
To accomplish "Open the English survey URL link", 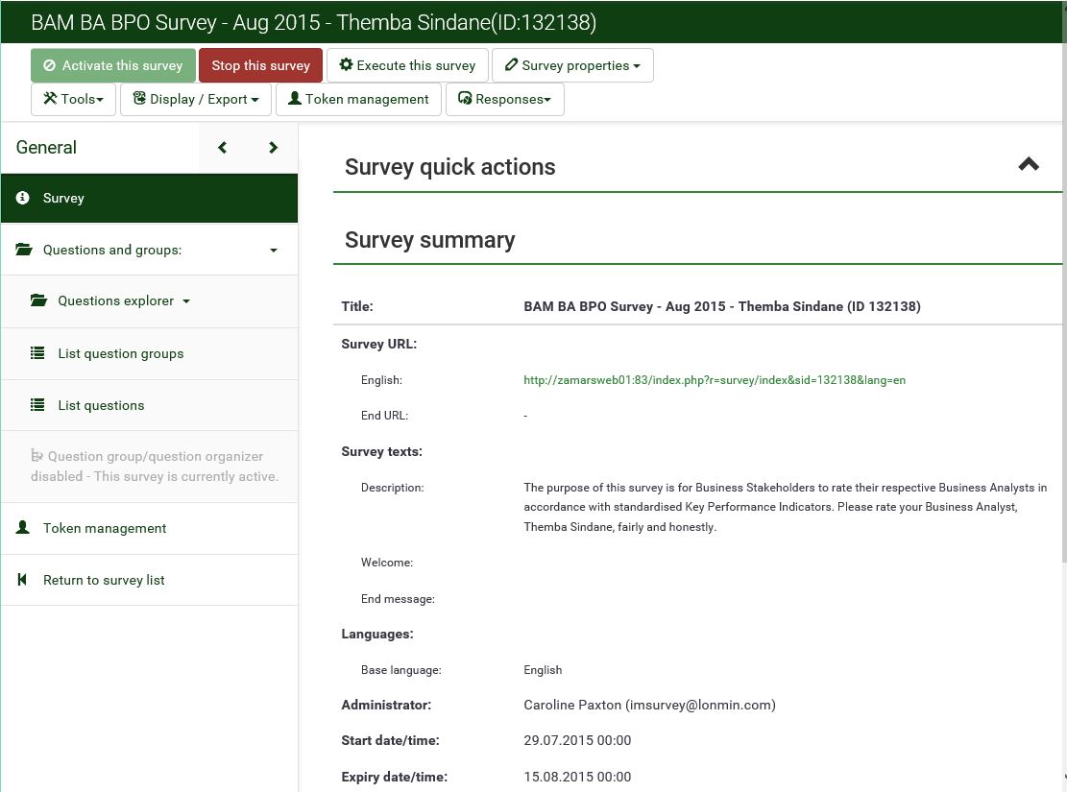I will (x=714, y=380).
